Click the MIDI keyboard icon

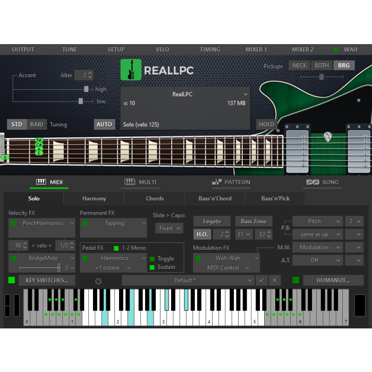(41, 182)
